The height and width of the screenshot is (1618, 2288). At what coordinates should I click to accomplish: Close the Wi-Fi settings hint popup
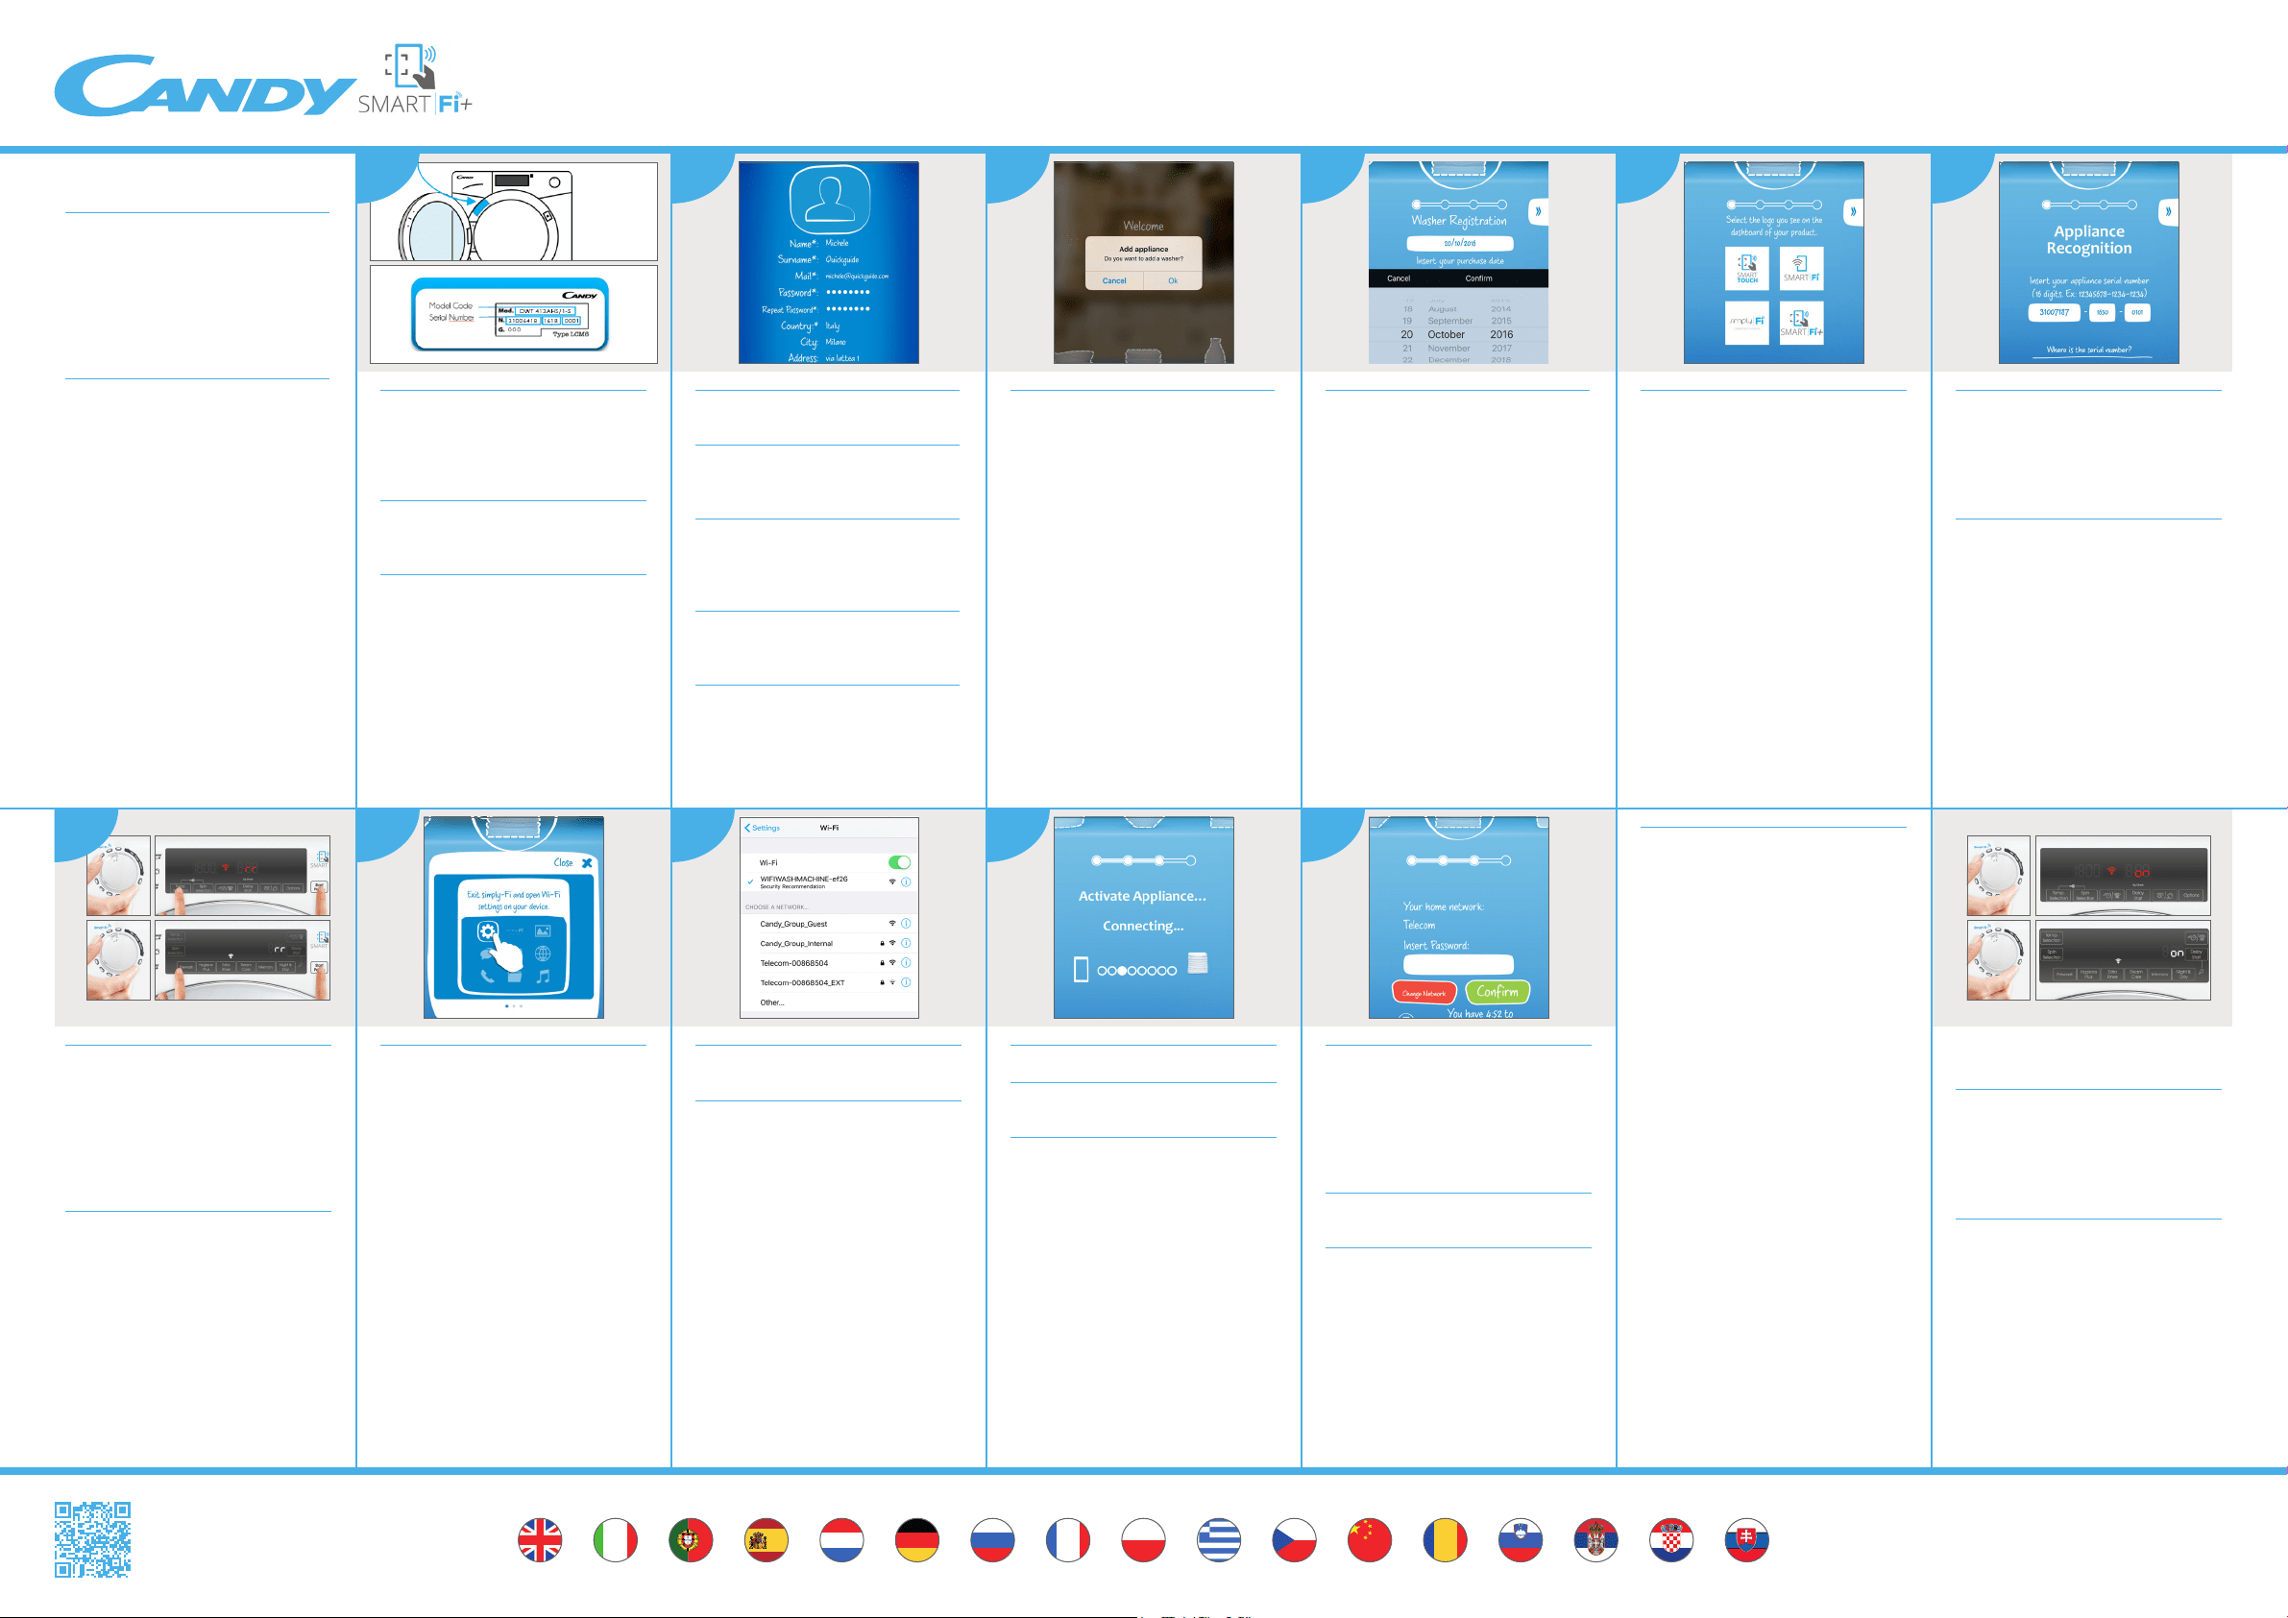pos(573,863)
